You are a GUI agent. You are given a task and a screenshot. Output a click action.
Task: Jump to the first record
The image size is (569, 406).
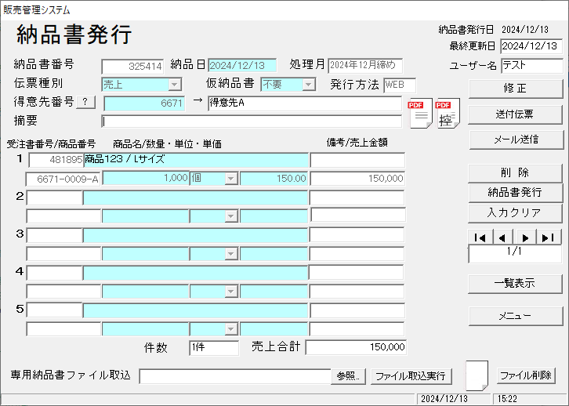pyautogui.click(x=480, y=237)
